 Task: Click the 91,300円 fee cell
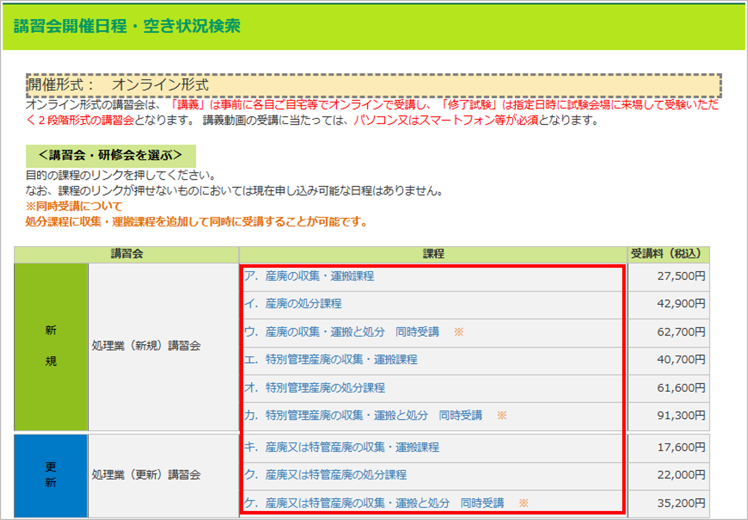tap(680, 415)
